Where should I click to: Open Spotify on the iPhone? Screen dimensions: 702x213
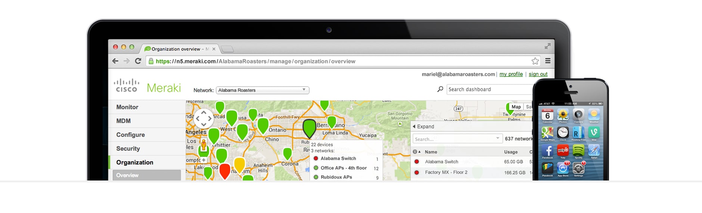[578, 151]
